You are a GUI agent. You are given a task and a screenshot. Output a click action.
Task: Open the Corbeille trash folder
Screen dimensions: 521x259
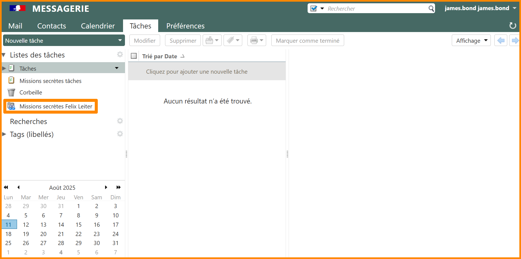(30, 93)
